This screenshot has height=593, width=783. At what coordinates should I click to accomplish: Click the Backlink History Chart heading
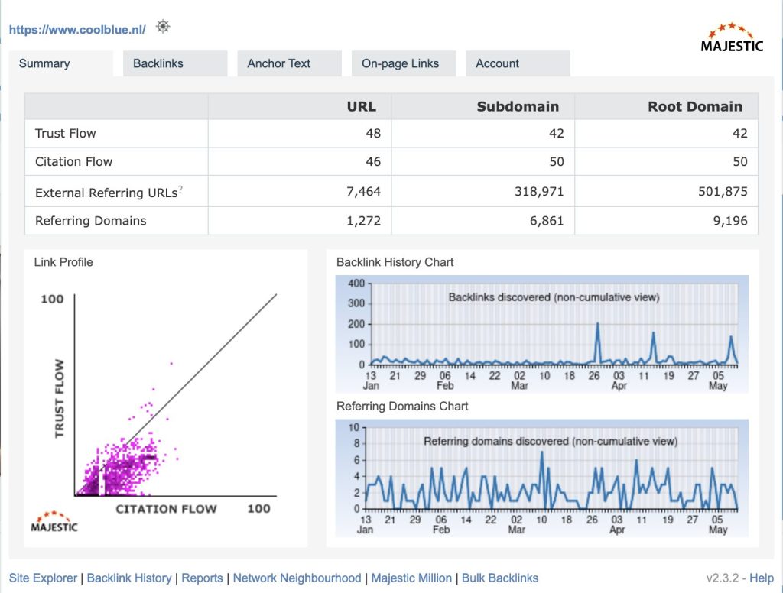(395, 262)
